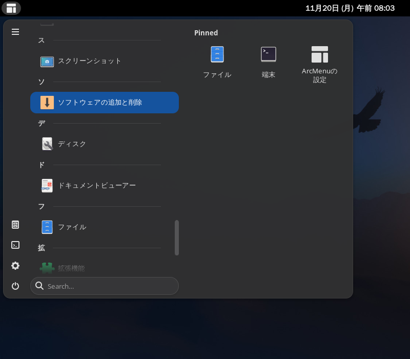Click the magnifier icon in search box
410x359 pixels.
39,286
